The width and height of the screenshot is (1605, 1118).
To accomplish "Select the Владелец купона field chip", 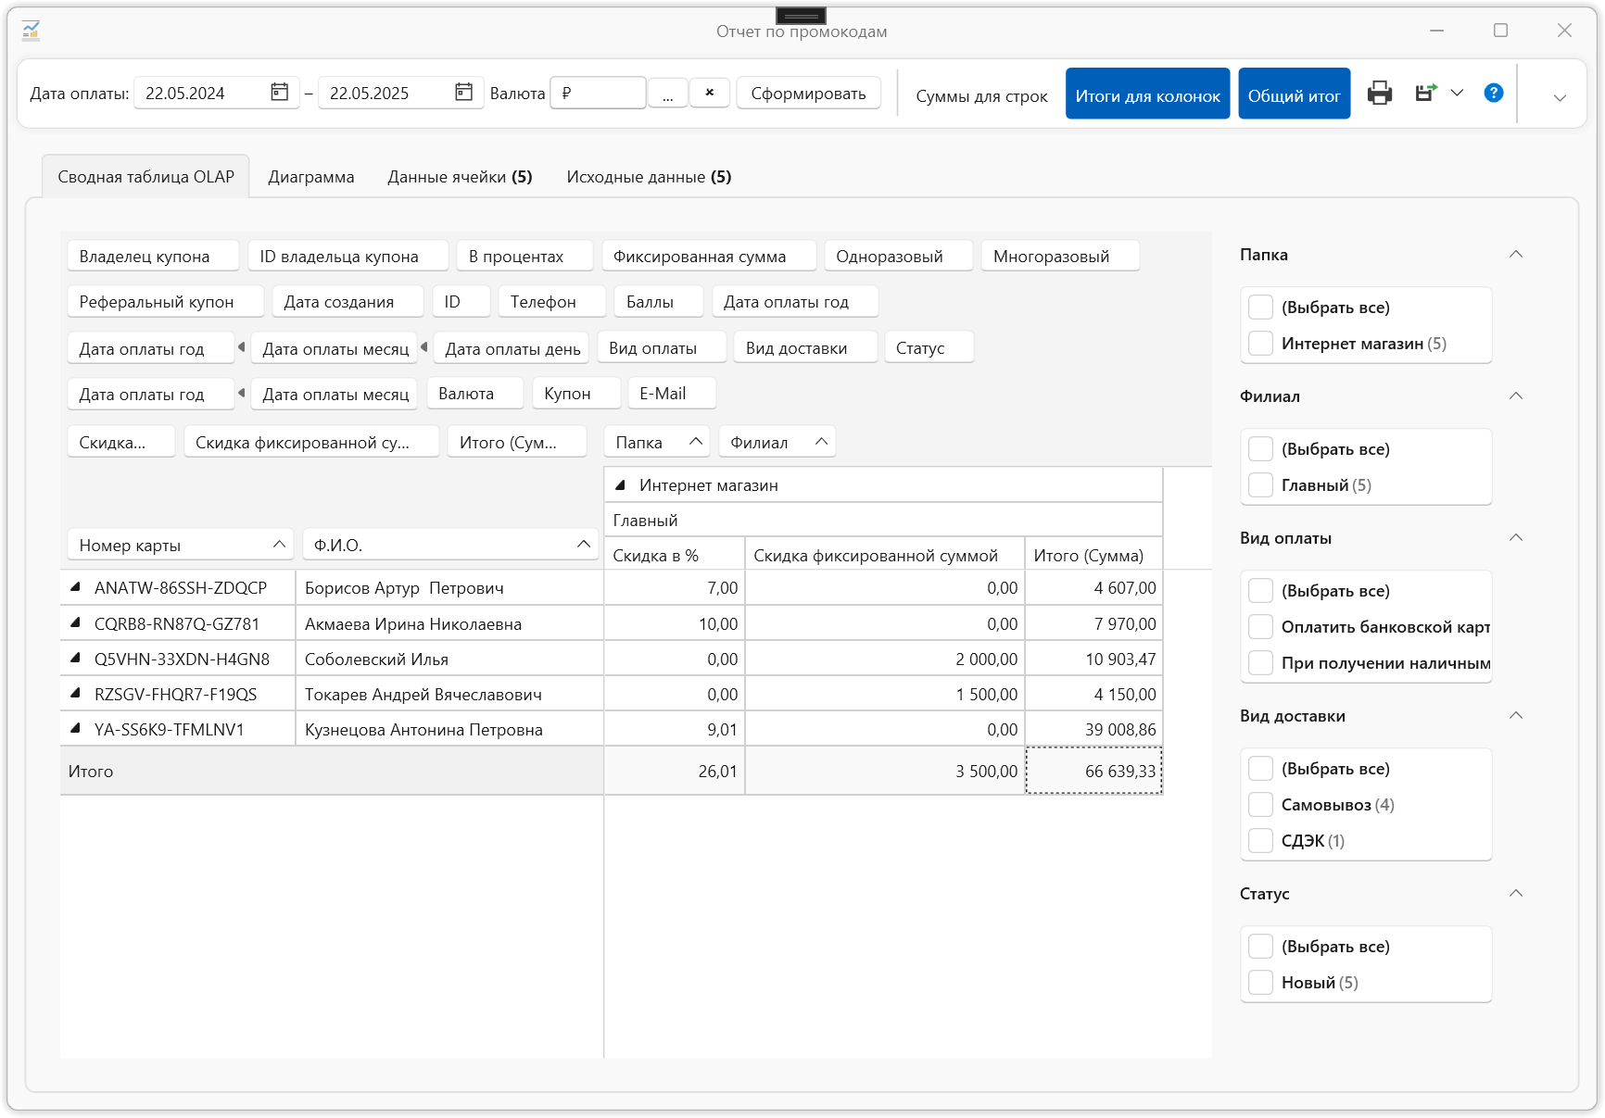I will pyautogui.click(x=153, y=256).
